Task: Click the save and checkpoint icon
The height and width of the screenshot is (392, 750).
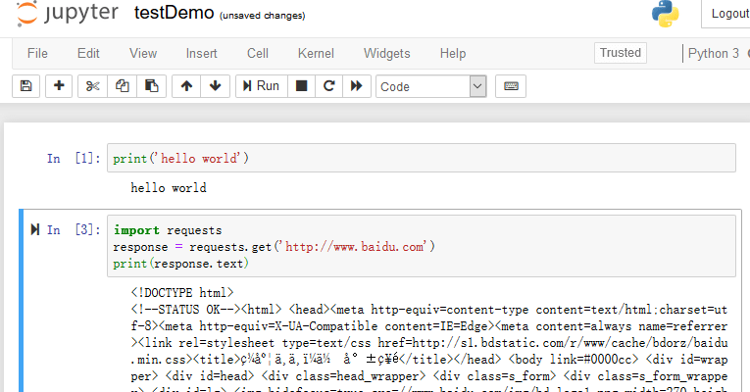Action: 25,86
